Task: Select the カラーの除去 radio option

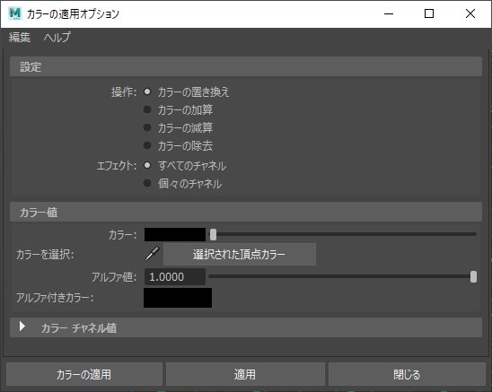Action: (147, 145)
